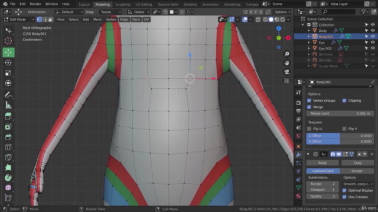Select the Transform tool

coord(8,83)
